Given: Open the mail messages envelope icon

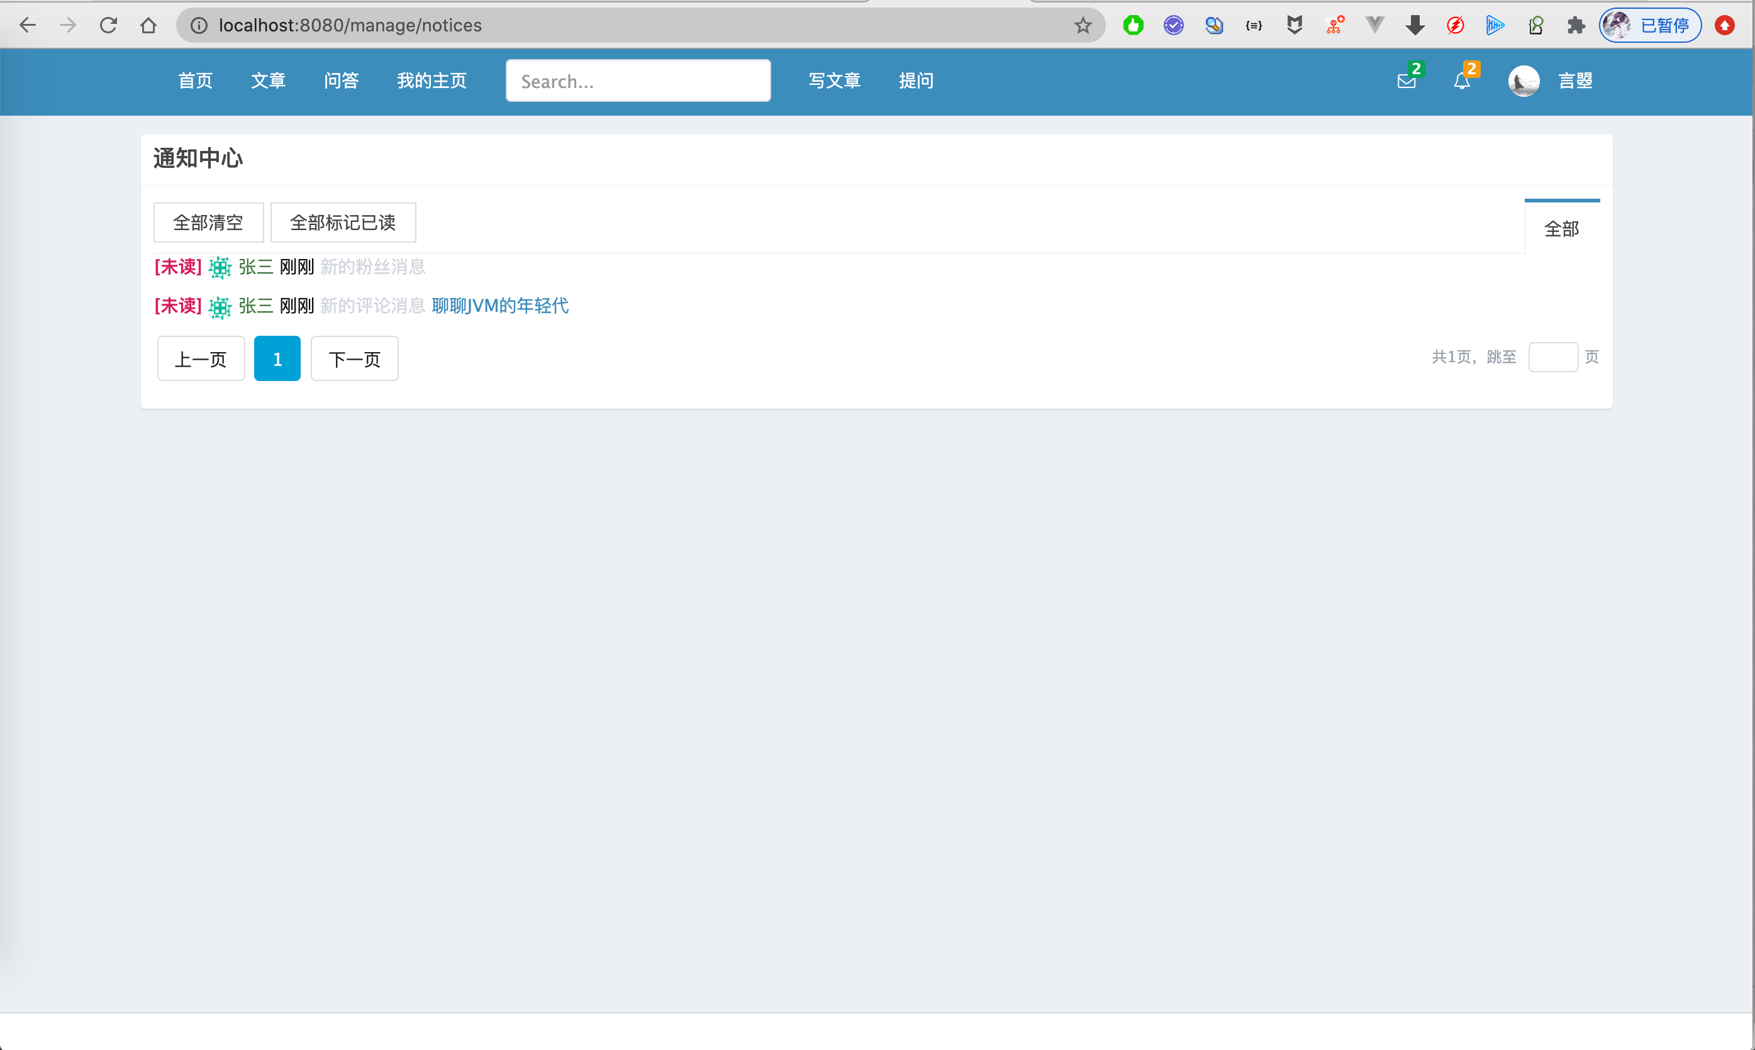Looking at the screenshot, I should [1406, 81].
